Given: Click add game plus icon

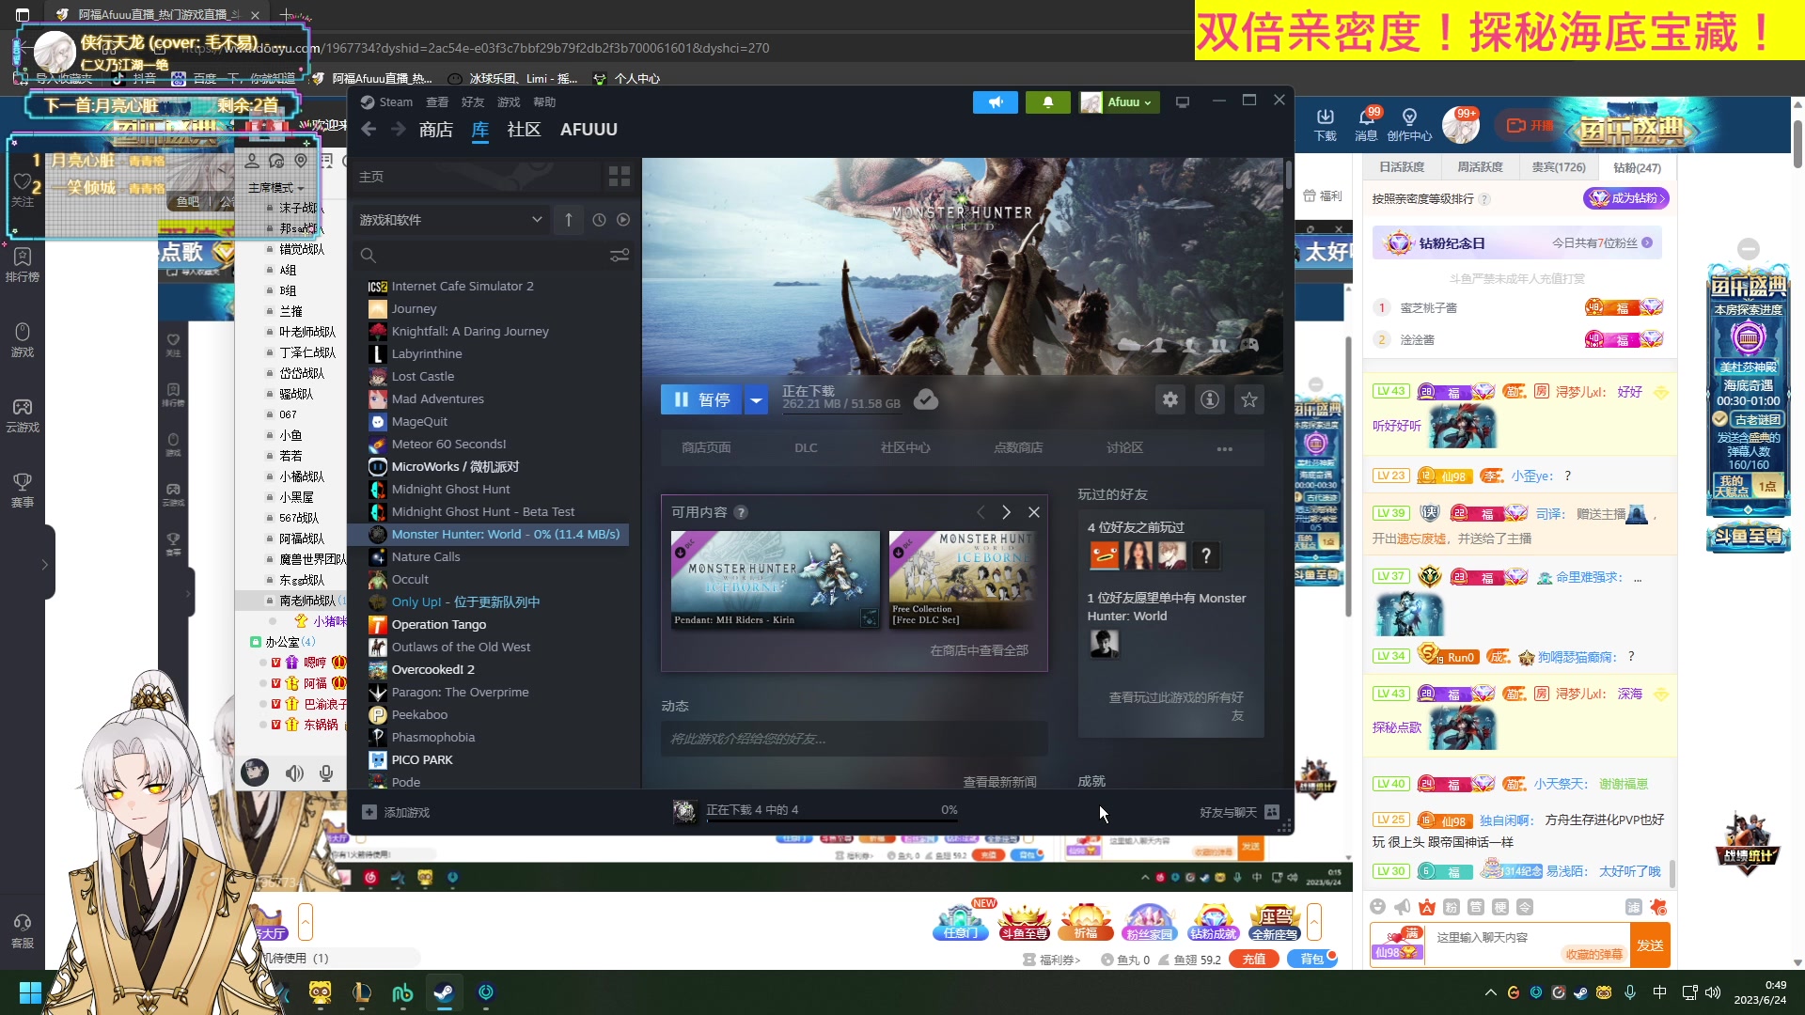Looking at the screenshot, I should pyautogui.click(x=369, y=812).
